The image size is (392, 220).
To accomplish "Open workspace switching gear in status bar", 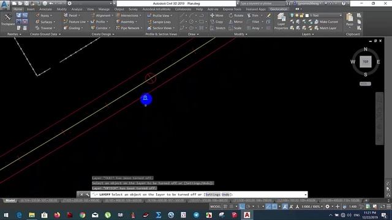I will coord(327,207).
